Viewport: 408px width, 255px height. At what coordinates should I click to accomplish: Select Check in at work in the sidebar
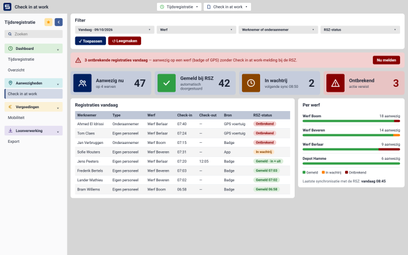(33, 93)
